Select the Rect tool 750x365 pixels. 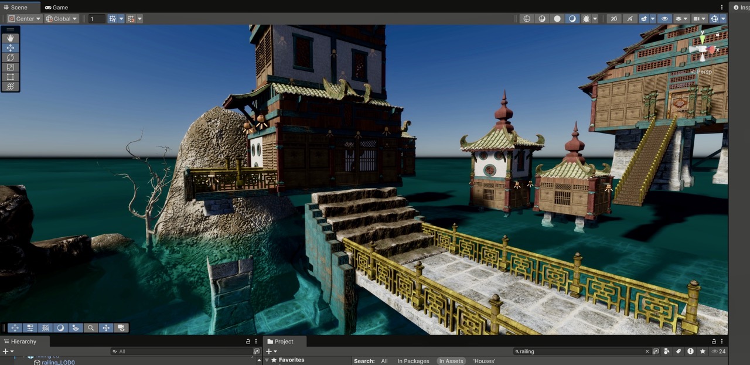coord(10,77)
